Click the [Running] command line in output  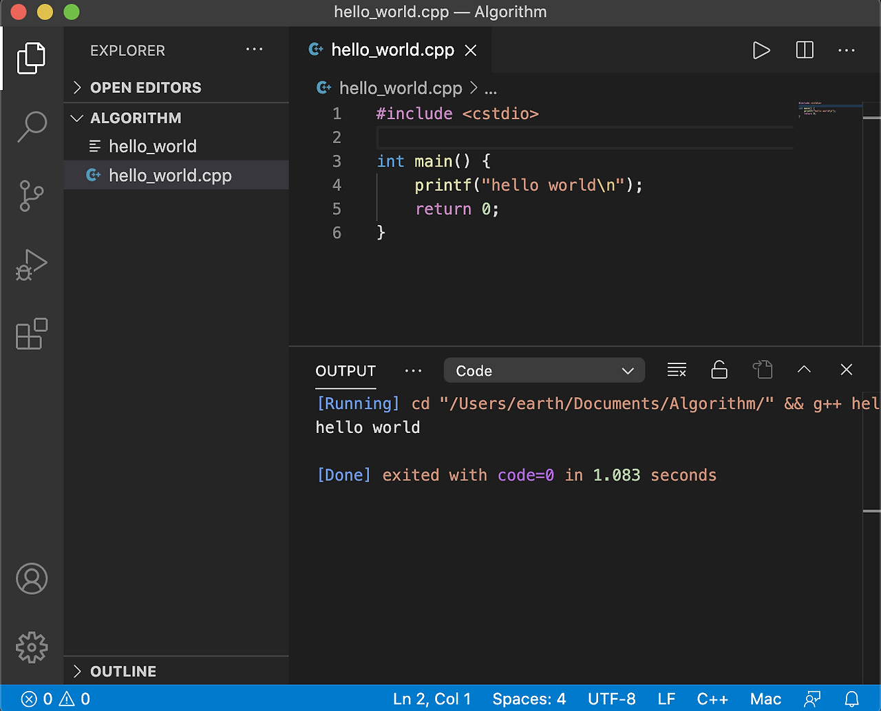pyautogui.click(x=597, y=403)
